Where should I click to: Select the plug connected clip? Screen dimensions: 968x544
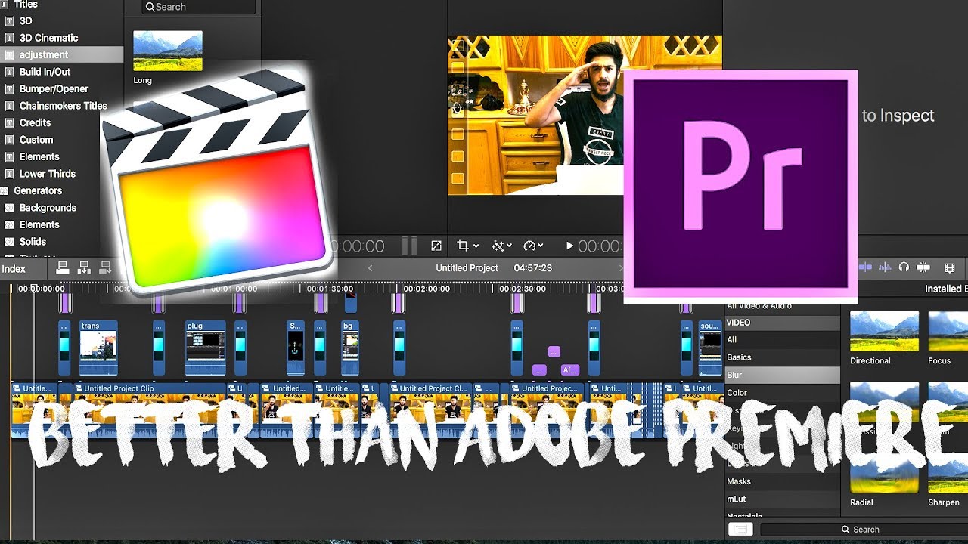(x=206, y=348)
